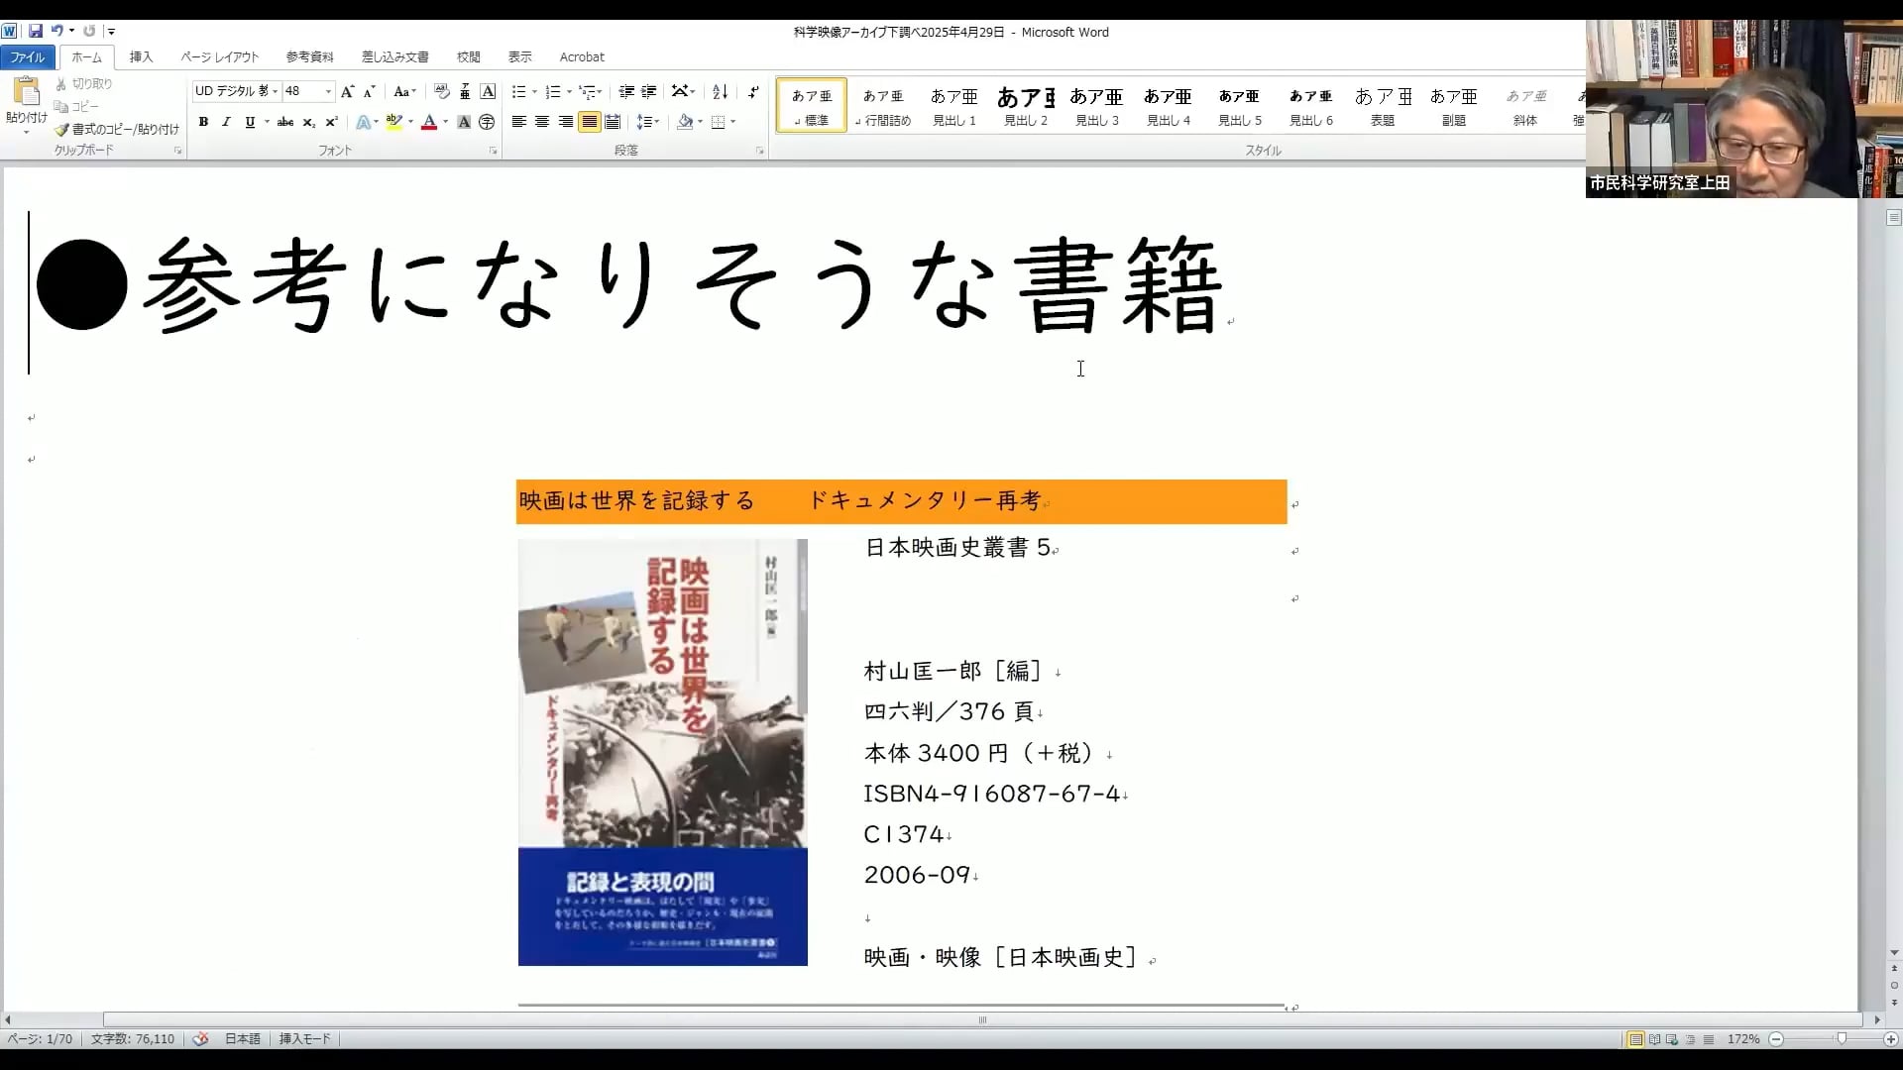The height and width of the screenshot is (1070, 1903).
Task: Click the Paste (貼り付け) clipboard icon
Action: (26, 92)
